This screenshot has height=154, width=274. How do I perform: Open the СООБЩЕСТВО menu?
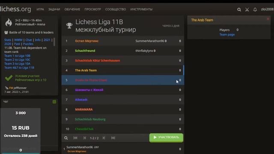pyautogui.click(x=116, y=9)
